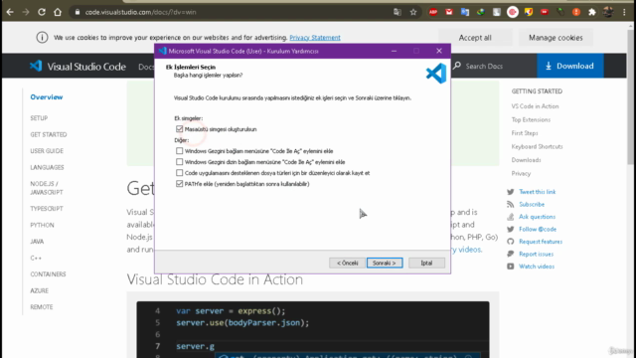This screenshot has height=358, width=636.
Task: Open AZURE section in sidebar
Action: pyautogui.click(x=39, y=291)
